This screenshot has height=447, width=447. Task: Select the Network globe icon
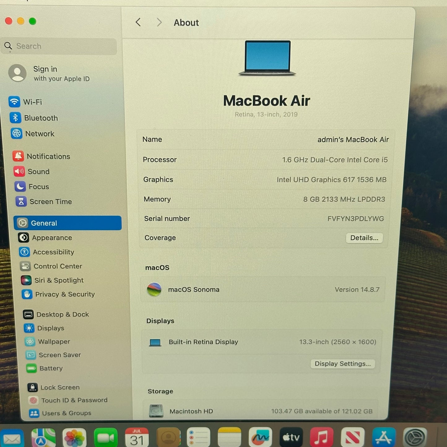tap(17, 133)
